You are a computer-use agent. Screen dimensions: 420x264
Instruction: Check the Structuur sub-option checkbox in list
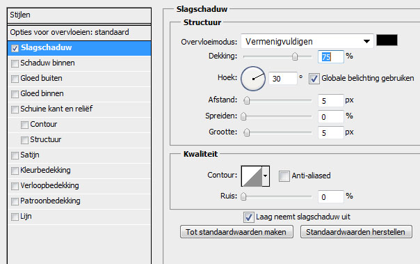(x=24, y=140)
